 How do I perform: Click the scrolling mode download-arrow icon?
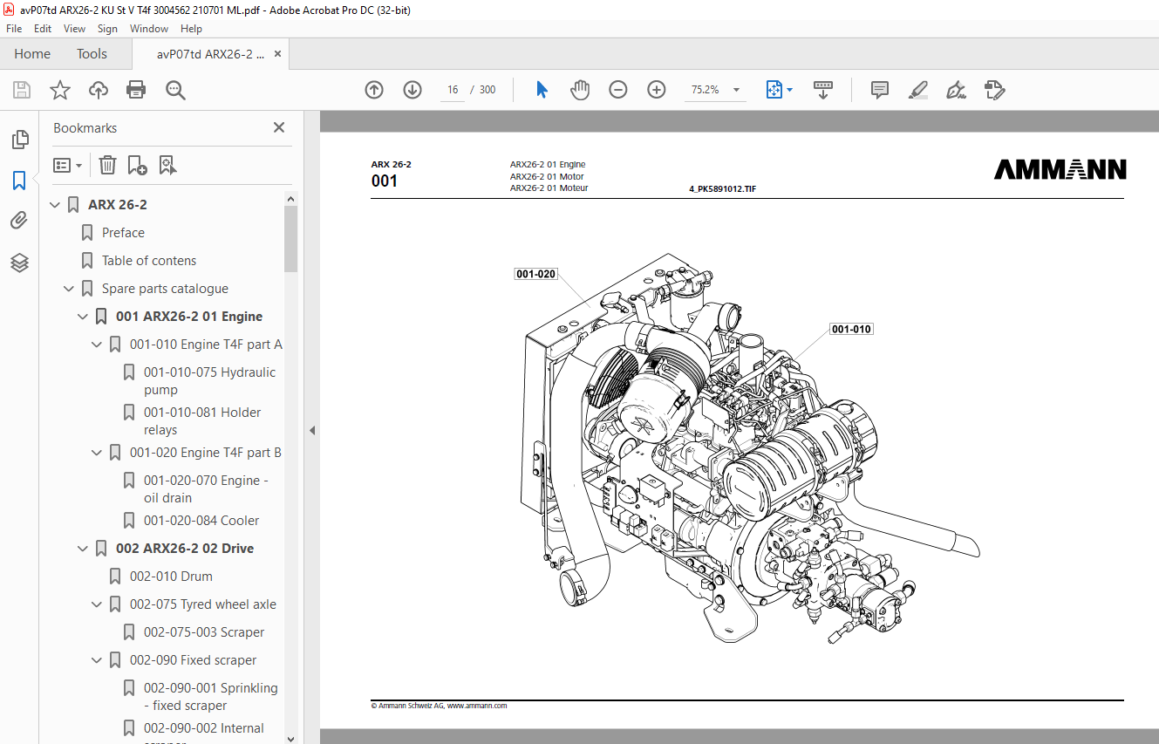823,90
